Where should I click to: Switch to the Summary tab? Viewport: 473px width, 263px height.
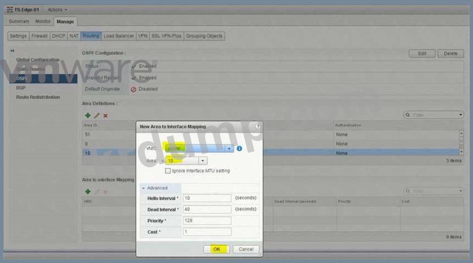(19, 21)
